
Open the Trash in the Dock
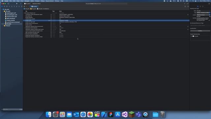click(163, 114)
